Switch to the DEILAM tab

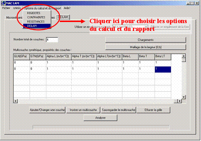pos(63,17)
